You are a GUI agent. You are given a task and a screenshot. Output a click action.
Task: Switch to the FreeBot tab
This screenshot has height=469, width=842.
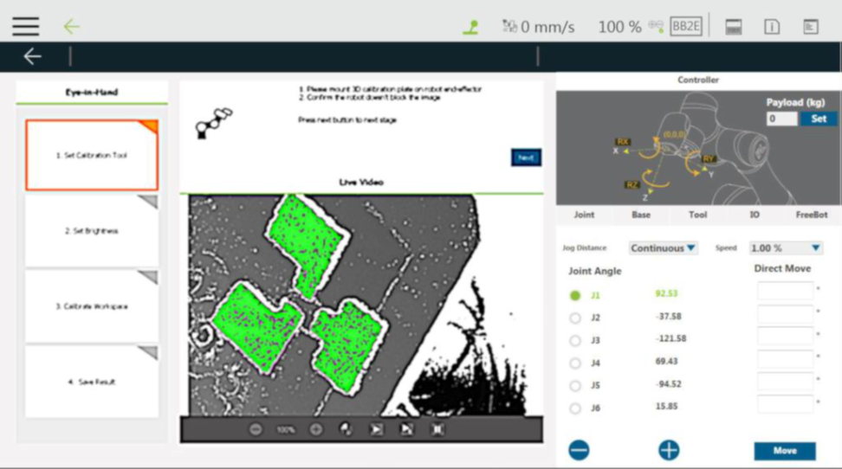811,215
